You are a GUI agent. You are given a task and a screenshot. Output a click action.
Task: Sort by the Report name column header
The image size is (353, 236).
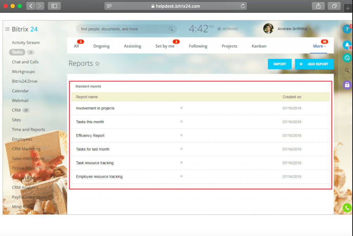pos(87,97)
